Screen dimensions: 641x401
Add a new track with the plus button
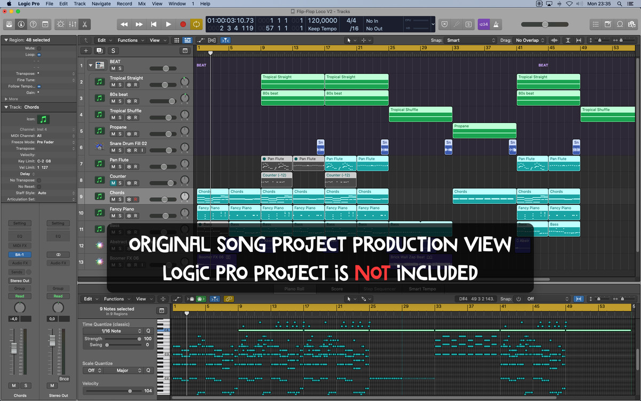(85, 50)
